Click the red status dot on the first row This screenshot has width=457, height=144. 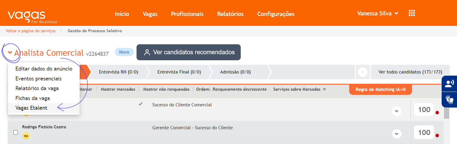[x=437, y=113]
